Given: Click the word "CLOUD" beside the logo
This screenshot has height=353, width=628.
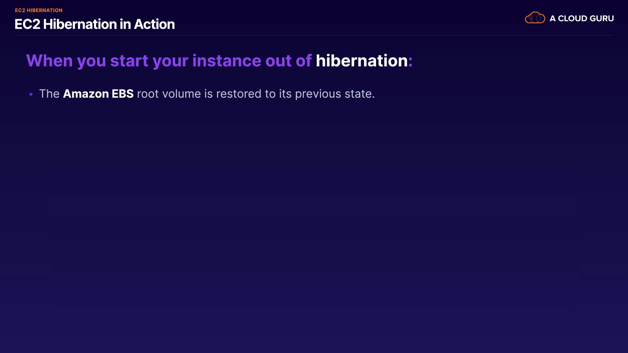Looking at the screenshot, I should pos(572,19).
